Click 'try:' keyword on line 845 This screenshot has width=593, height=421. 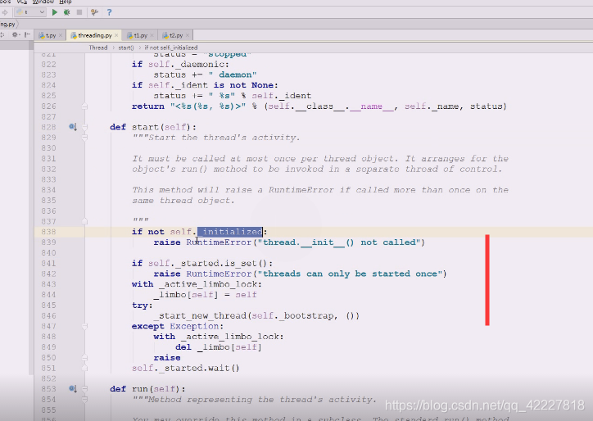coord(143,306)
